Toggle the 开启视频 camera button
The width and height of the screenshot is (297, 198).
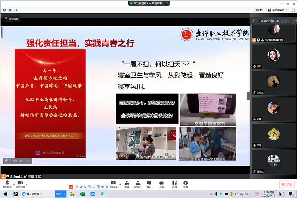20,183
